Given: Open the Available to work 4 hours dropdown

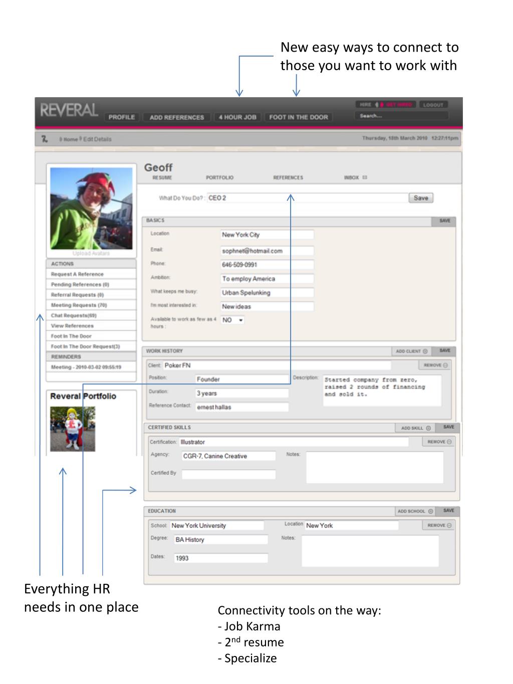Looking at the screenshot, I should (232, 320).
